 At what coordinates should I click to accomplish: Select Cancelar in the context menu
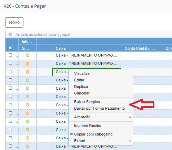101,93
